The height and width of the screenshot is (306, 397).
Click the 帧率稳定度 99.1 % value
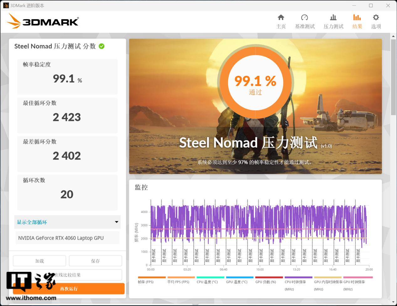(67, 78)
